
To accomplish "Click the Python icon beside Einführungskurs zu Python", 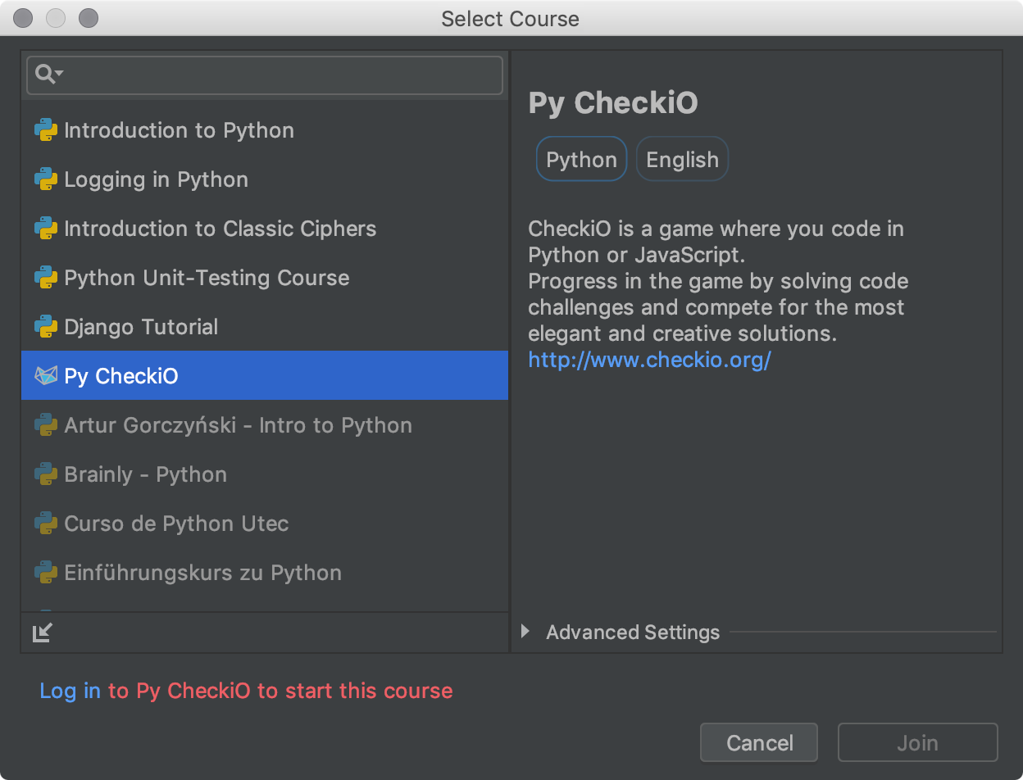I will point(46,573).
